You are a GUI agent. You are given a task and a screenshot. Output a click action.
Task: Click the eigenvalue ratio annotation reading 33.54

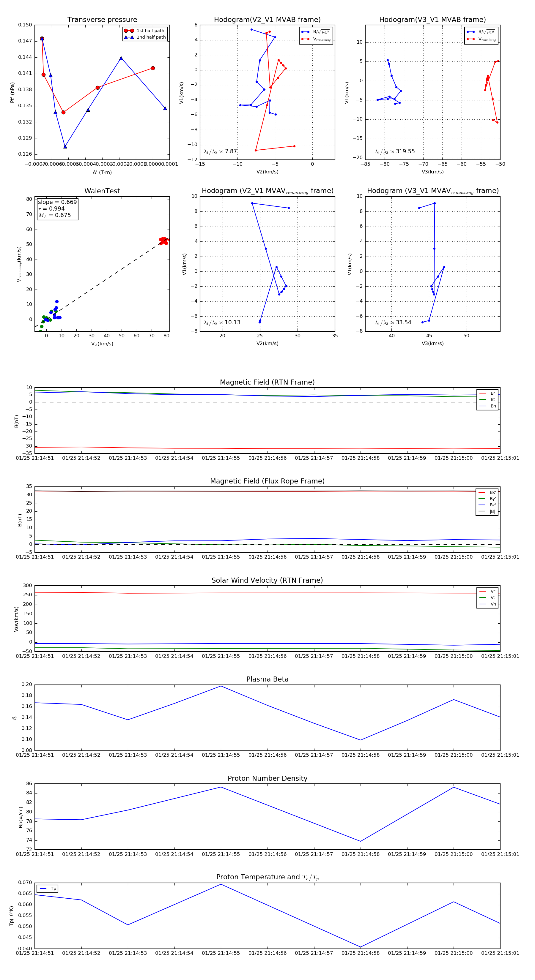pyautogui.click(x=393, y=323)
